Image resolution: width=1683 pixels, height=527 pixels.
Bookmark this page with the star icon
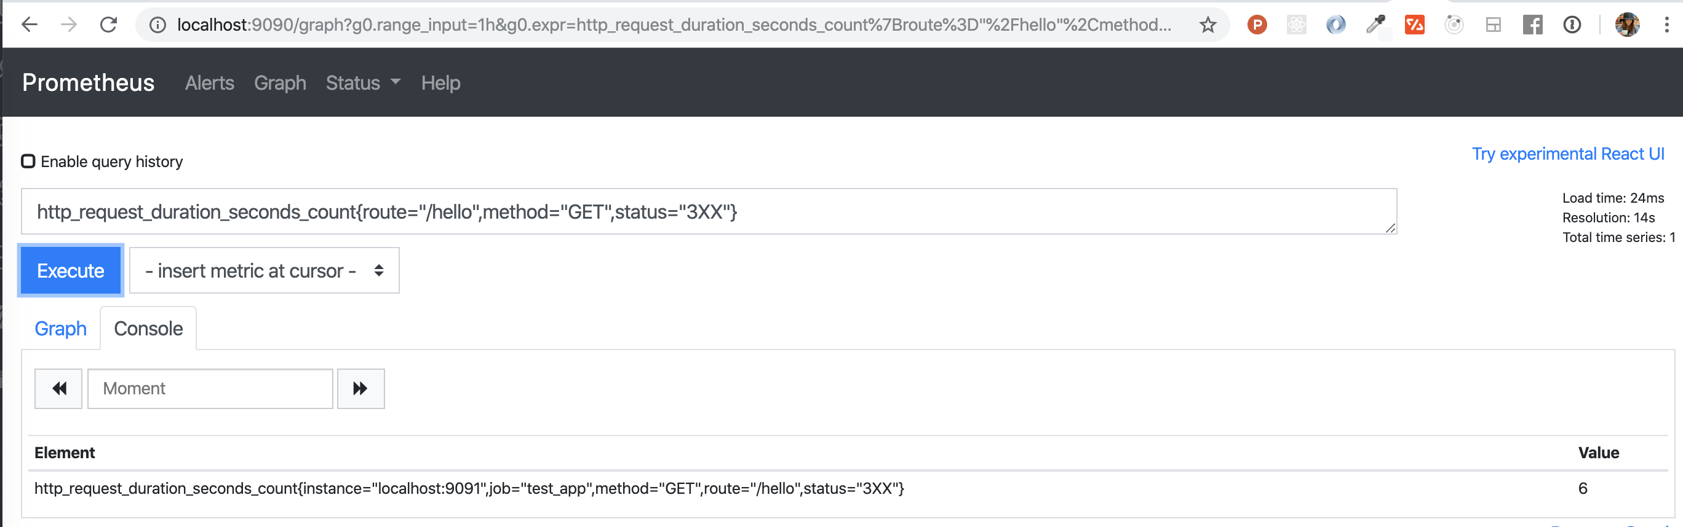tap(1208, 25)
